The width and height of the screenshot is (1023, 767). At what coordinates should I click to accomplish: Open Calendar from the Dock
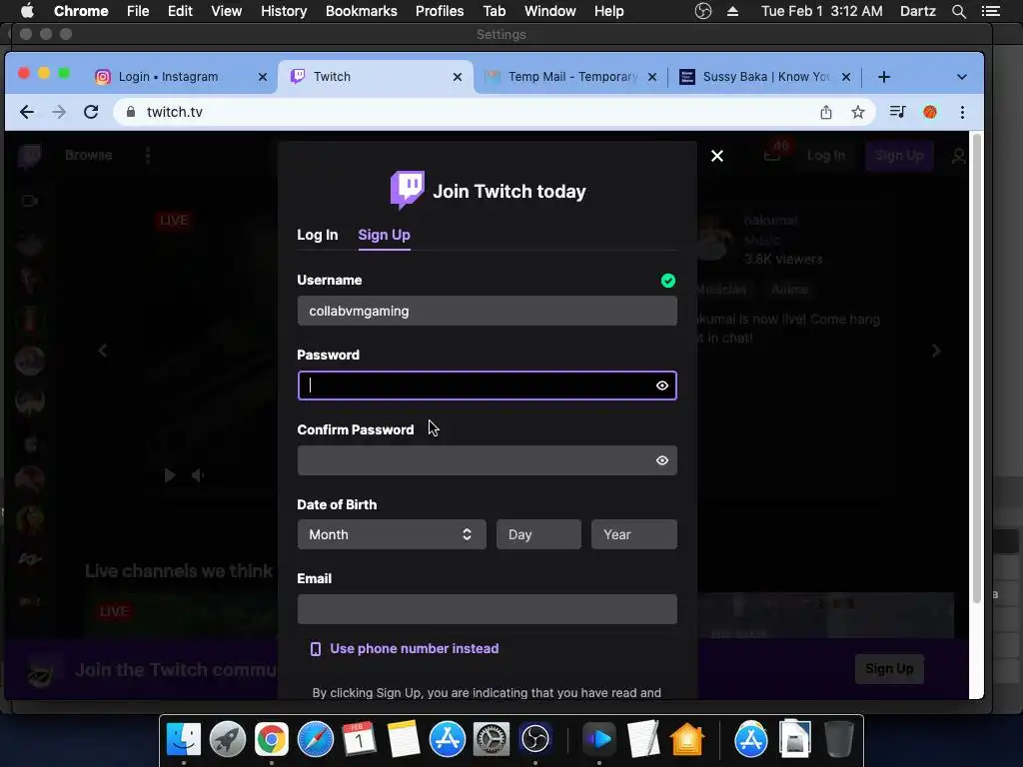coord(359,739)
